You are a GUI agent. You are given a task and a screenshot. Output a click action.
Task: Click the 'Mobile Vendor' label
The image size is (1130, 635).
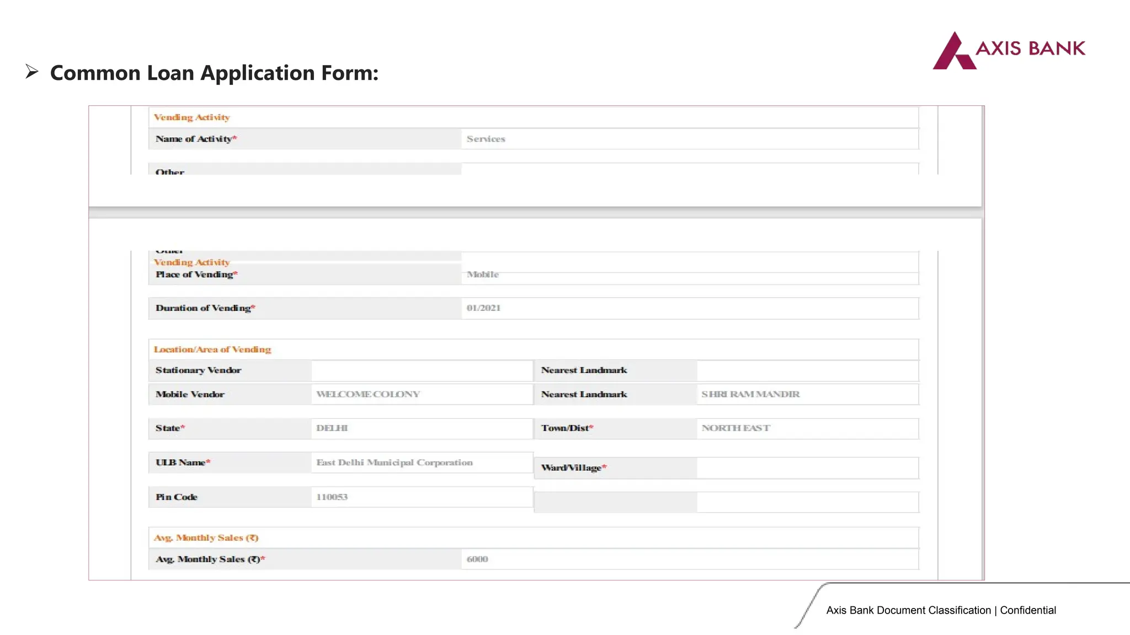190,394
